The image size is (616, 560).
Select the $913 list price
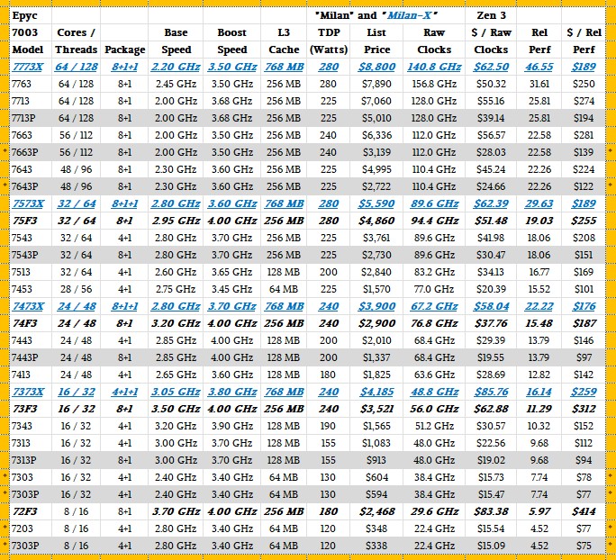coord(376,460)
